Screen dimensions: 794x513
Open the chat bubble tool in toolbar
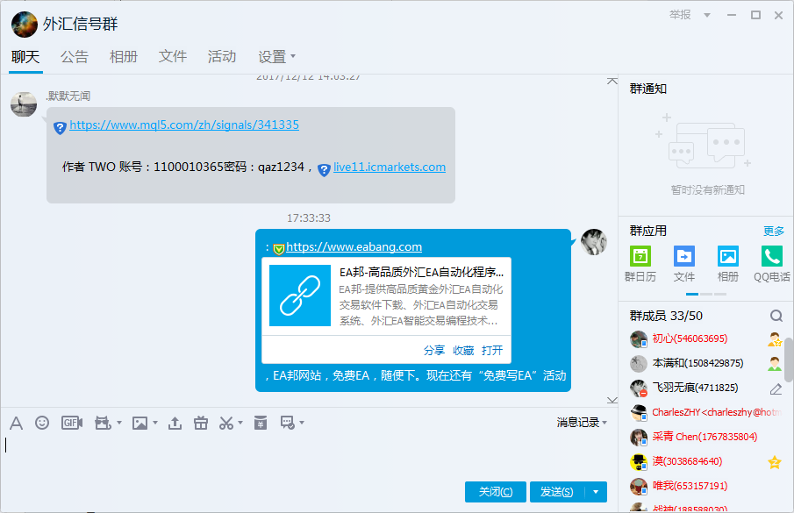click(288, 423)
